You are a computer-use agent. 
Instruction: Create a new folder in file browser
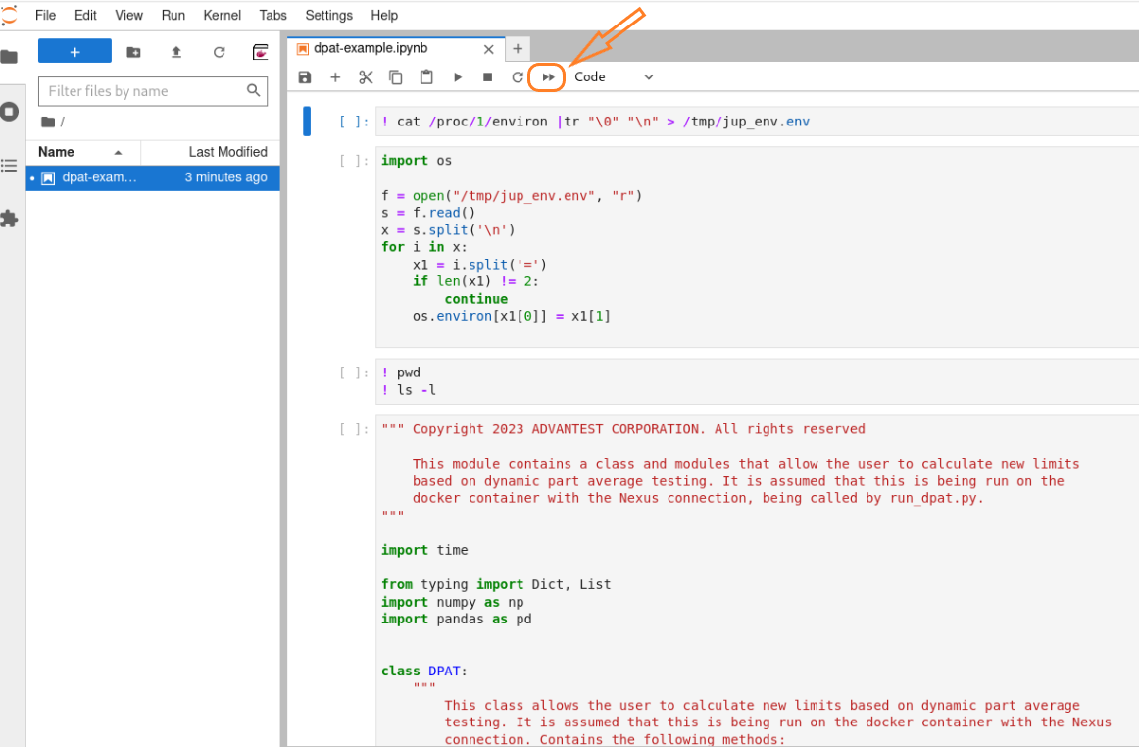click(x=134, y=52)
